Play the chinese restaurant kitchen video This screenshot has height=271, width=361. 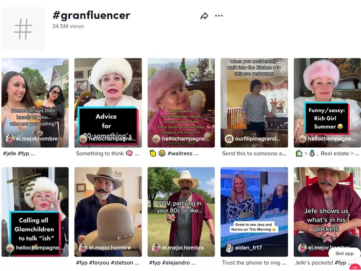[254, 103]
